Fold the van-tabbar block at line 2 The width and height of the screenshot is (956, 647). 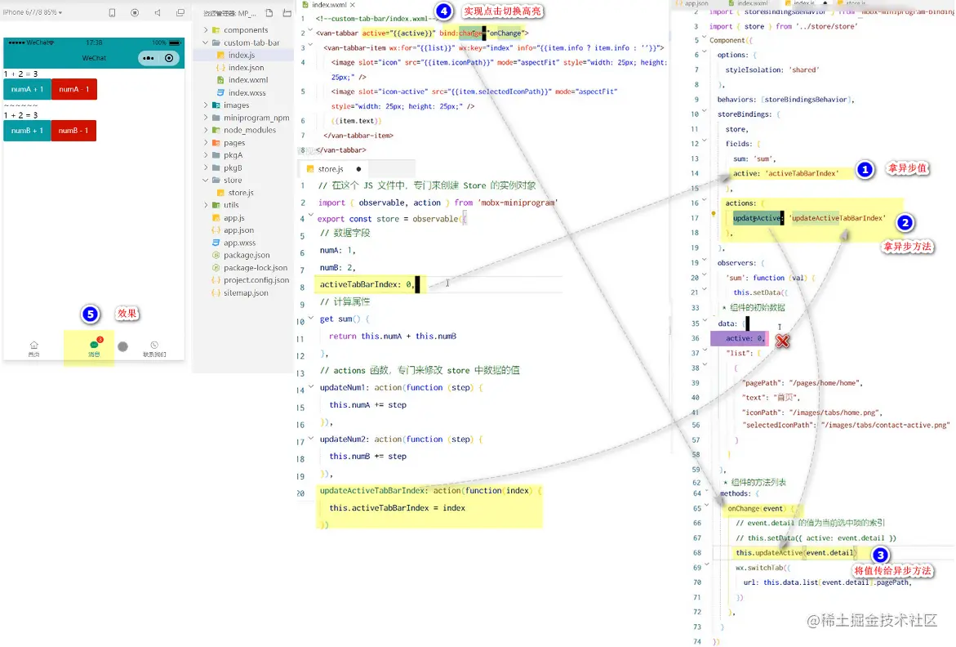[310, 30]
